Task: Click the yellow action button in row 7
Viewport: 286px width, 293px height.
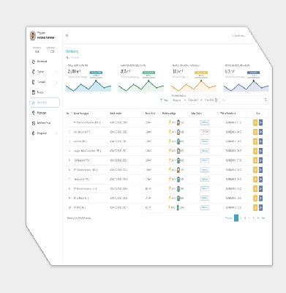Action: click(x=255, y=179)
